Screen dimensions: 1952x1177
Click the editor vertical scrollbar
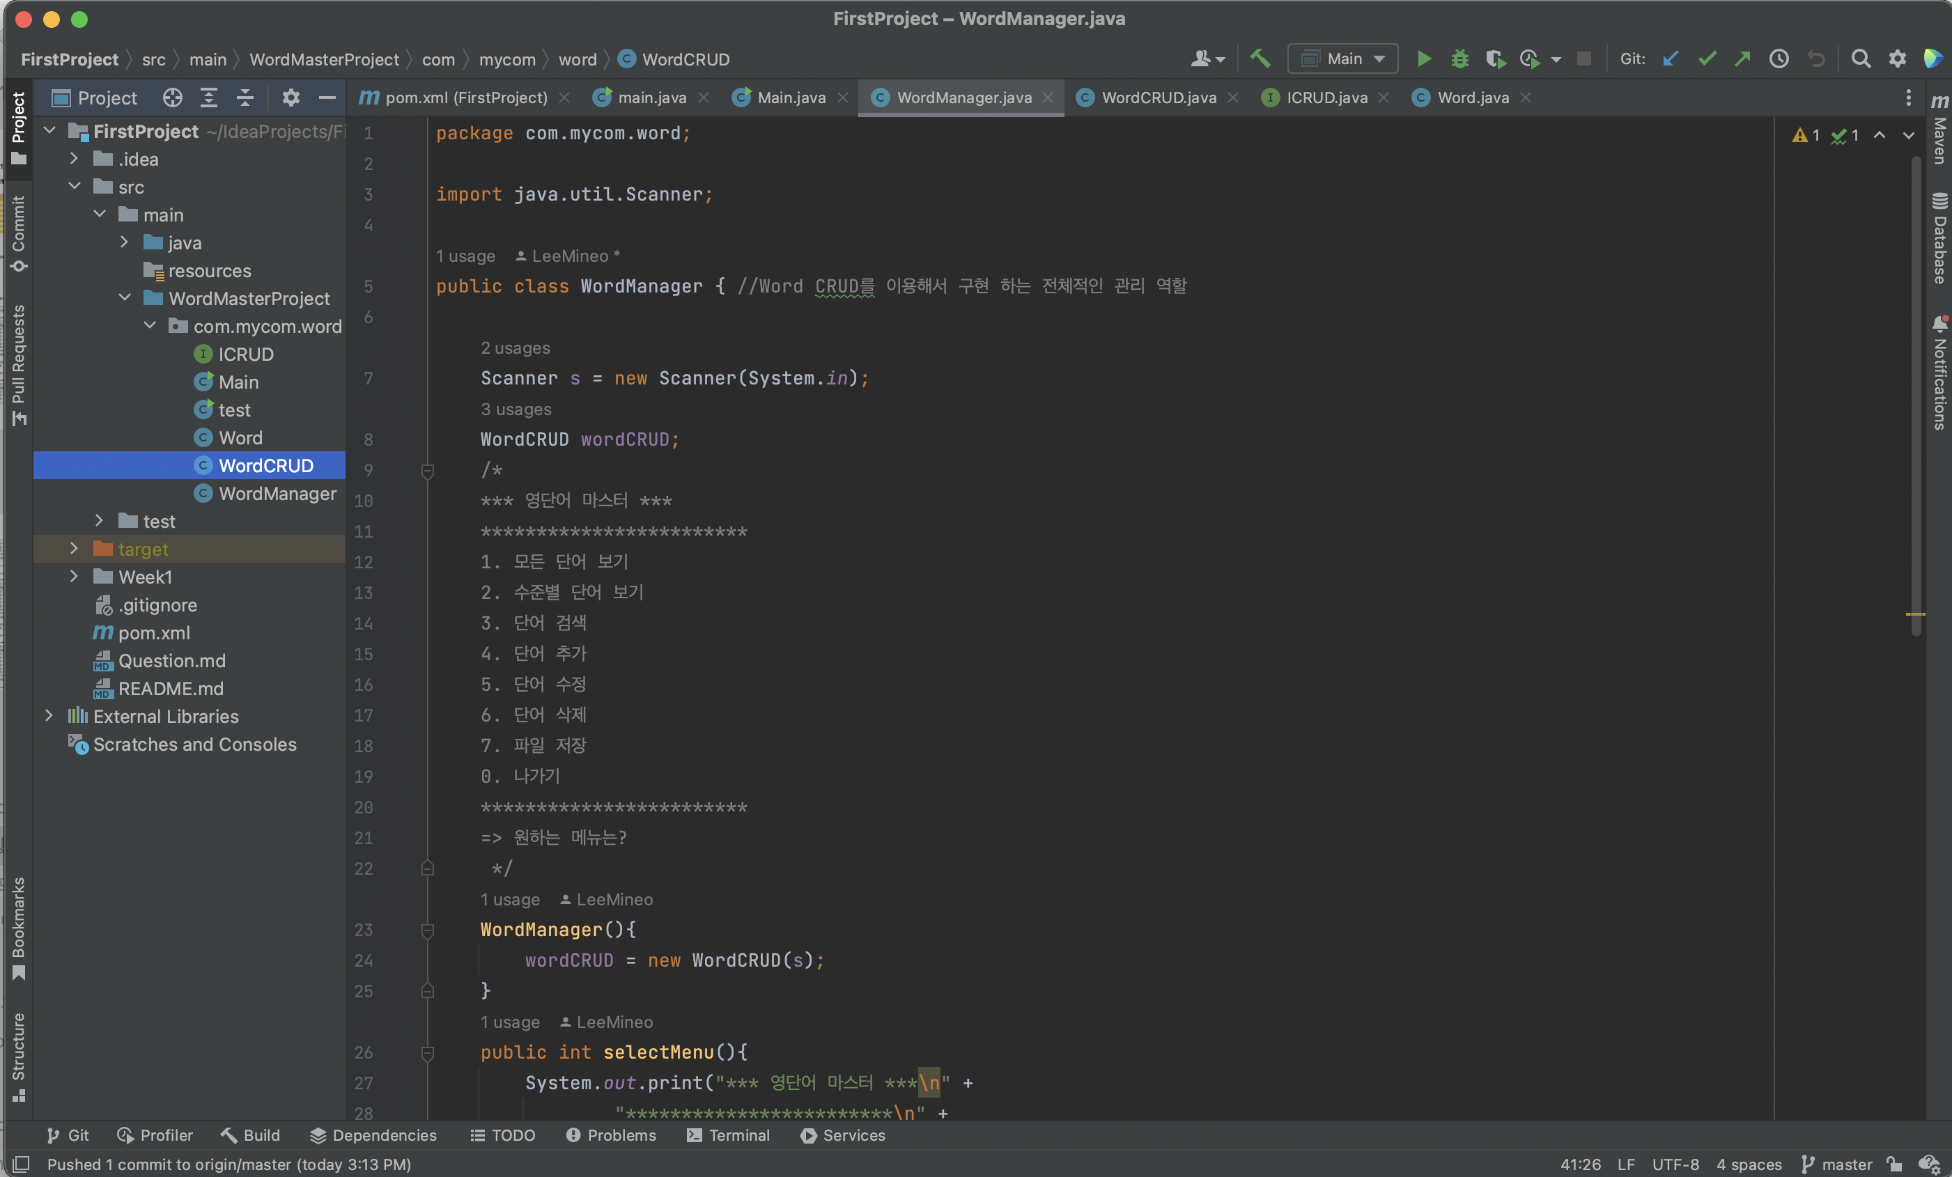tap(1916, 396)
